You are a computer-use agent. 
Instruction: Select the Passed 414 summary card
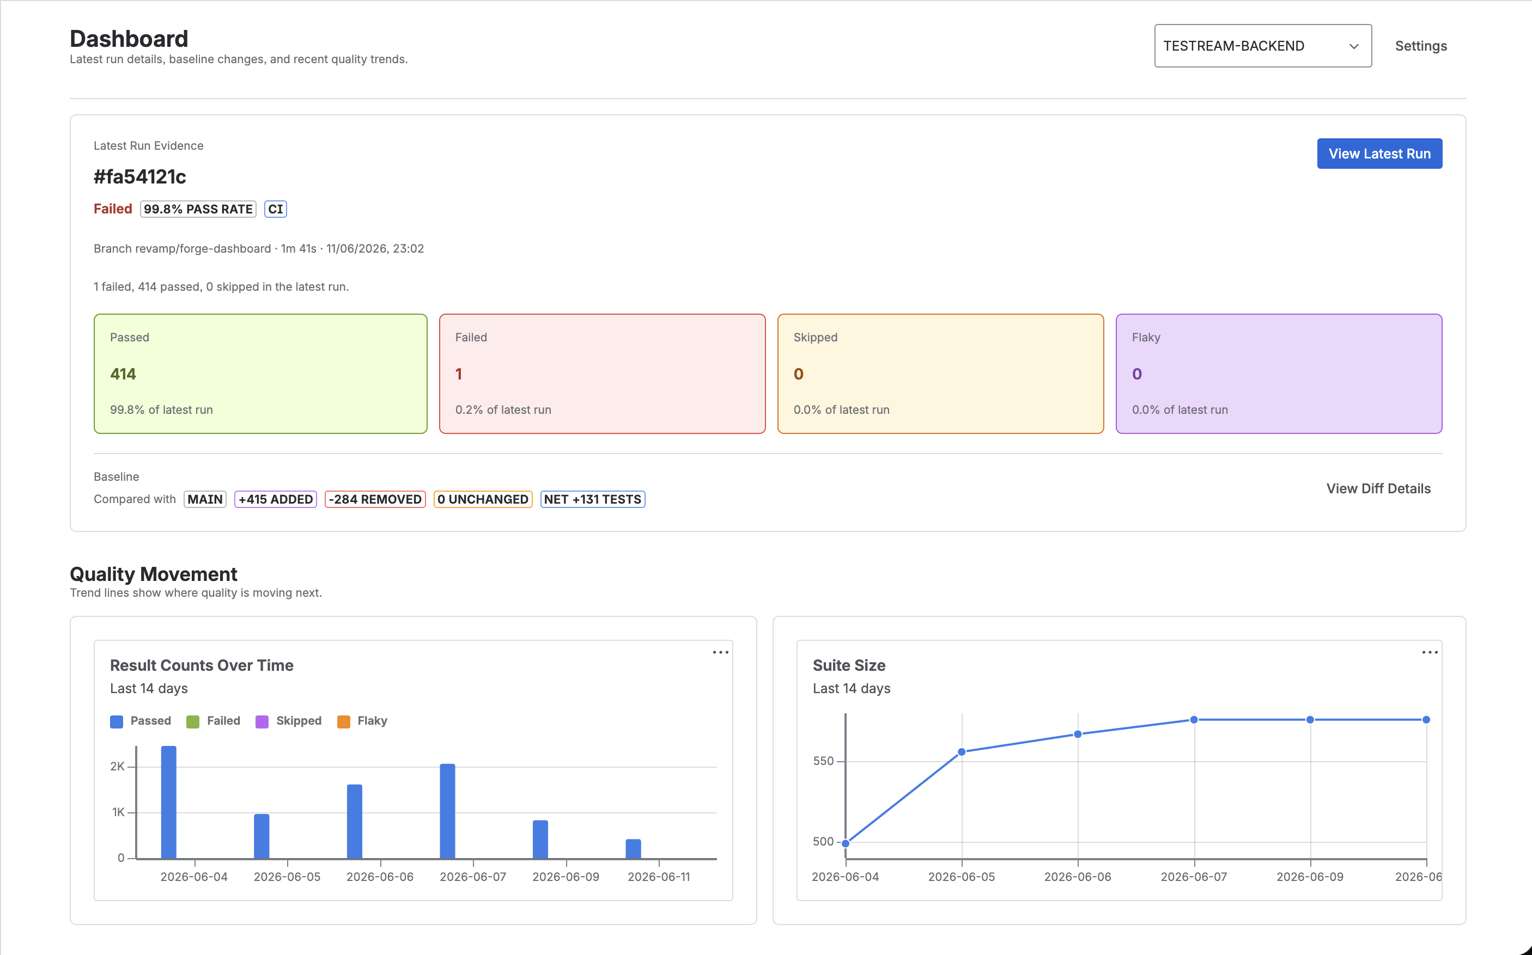click(x=260, y=374)
